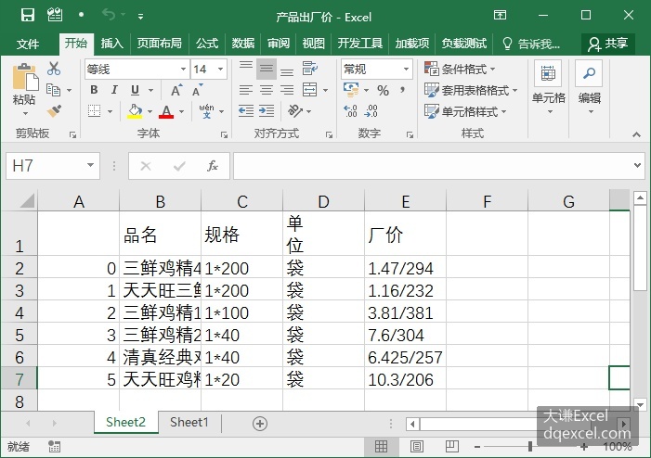Click the text Orientation icon
Screen dimensions: 651x458
click(294, 111)
